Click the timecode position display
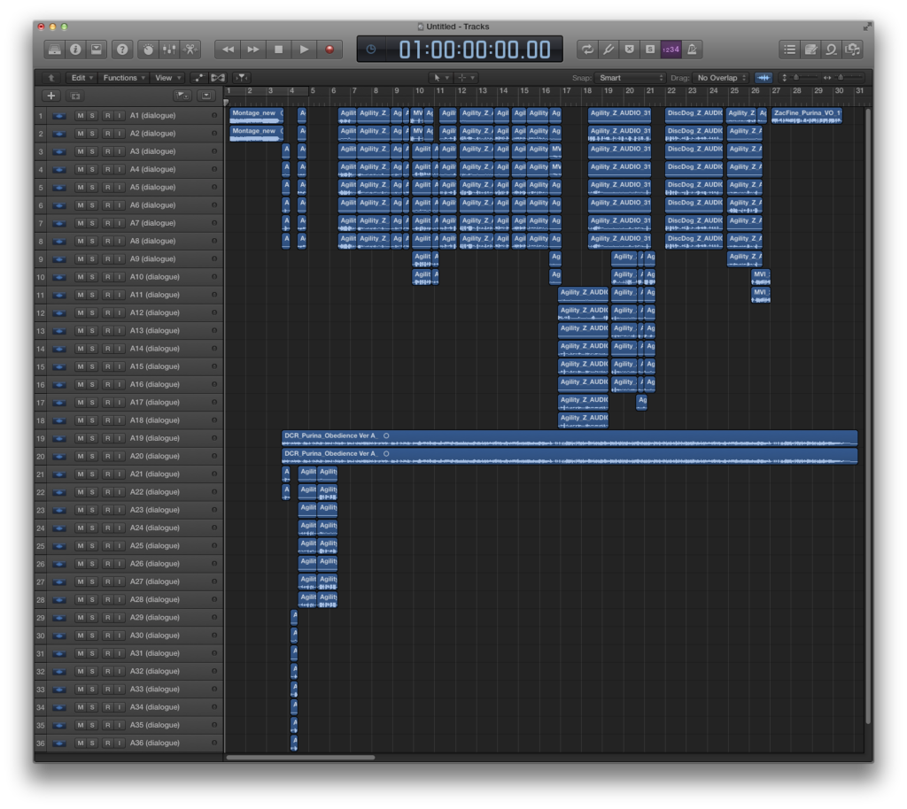 475,50
